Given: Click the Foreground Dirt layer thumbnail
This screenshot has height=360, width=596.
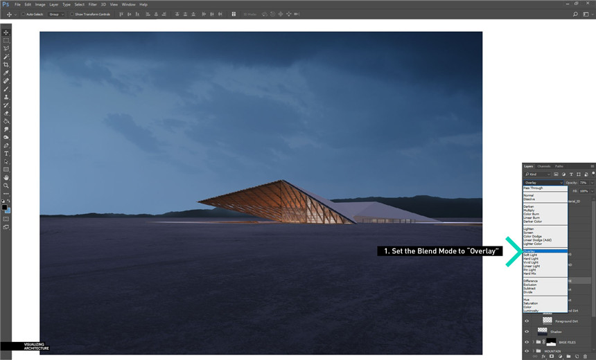Looking at the screenshot, I should 547,321.
